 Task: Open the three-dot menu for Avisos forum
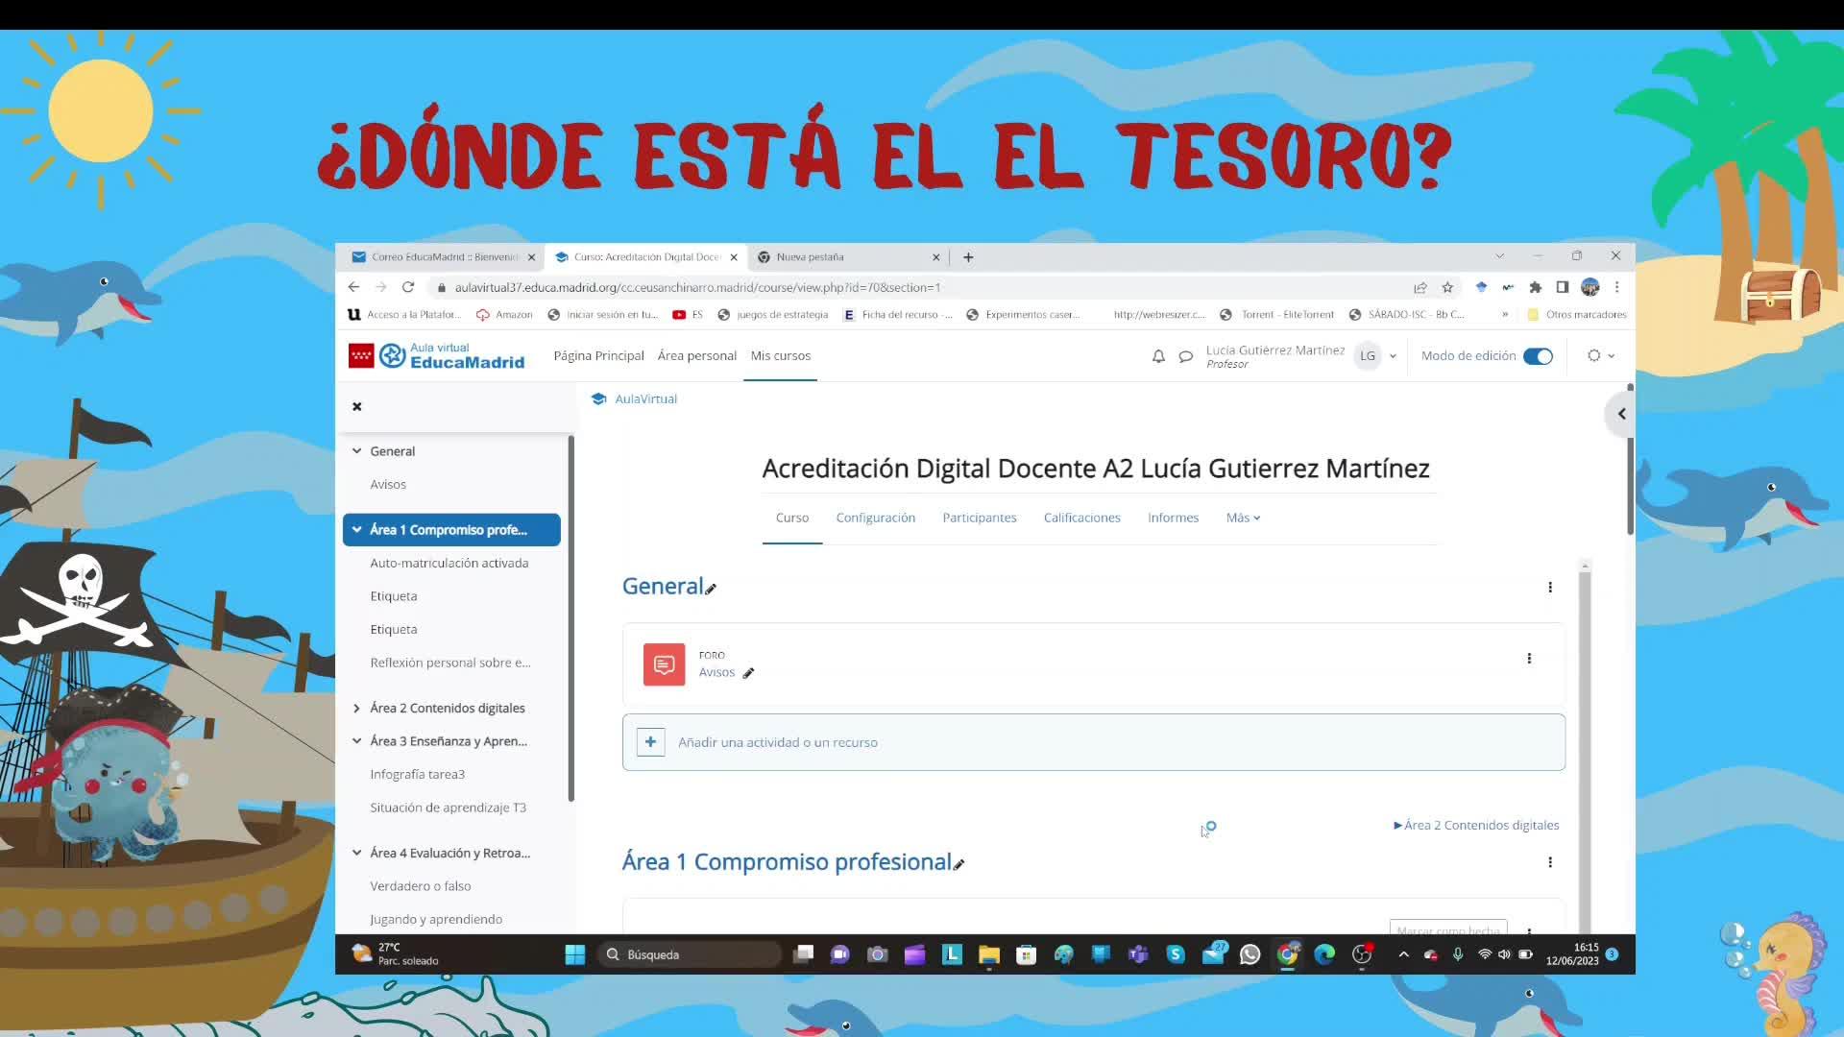click(1529, 659)
